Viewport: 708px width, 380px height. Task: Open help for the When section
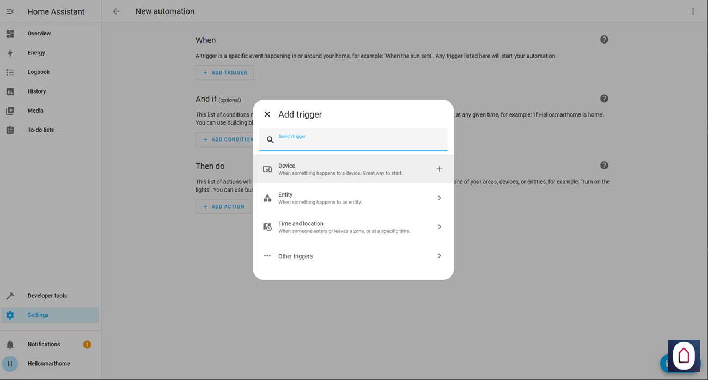[x=604, y=40]
